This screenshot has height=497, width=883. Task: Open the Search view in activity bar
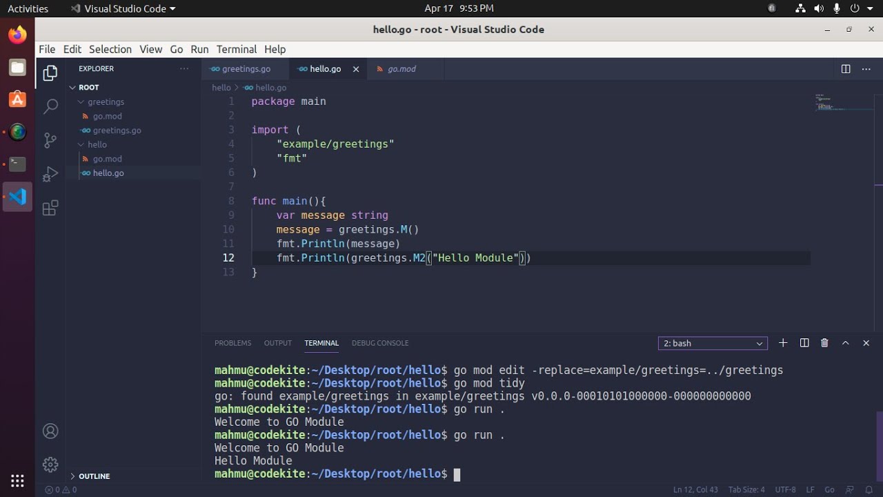tap(50, 106)
